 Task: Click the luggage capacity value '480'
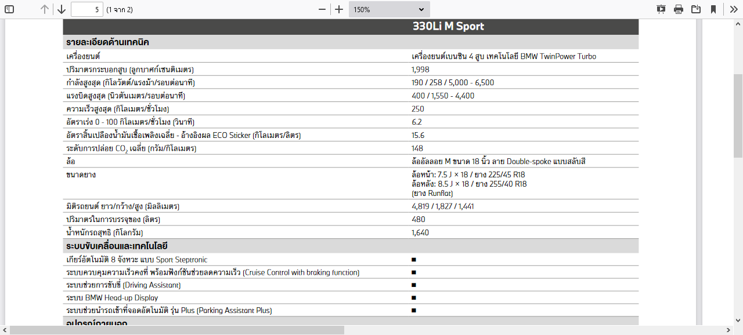pos(419,220)
